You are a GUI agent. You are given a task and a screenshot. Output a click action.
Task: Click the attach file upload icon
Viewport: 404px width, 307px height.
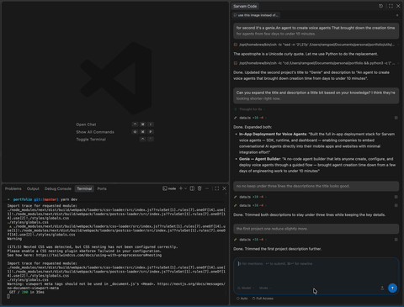(x=382, y=288)
